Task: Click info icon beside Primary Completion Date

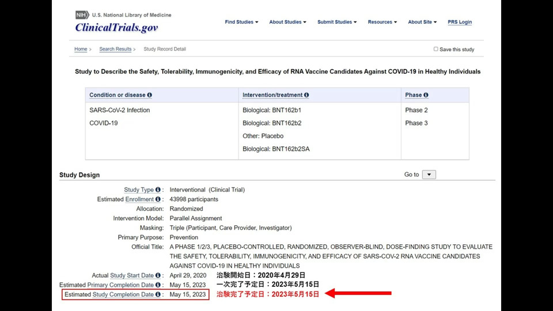Action: click(x=158, y=285)
